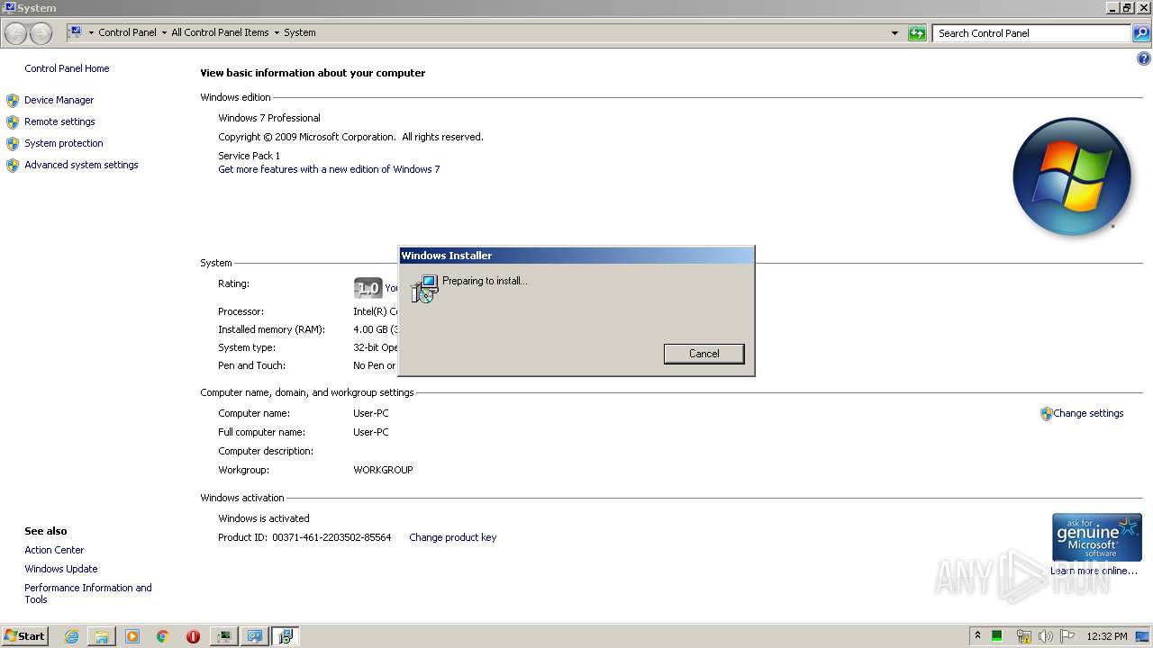The height and width of the screenshot is (648, 1153).
Task: Click the Windows Installer setup icon in dialog
Action: (423, 288)
